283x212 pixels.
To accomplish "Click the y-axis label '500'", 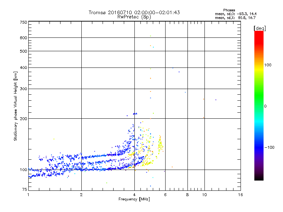I will [23, 51].
